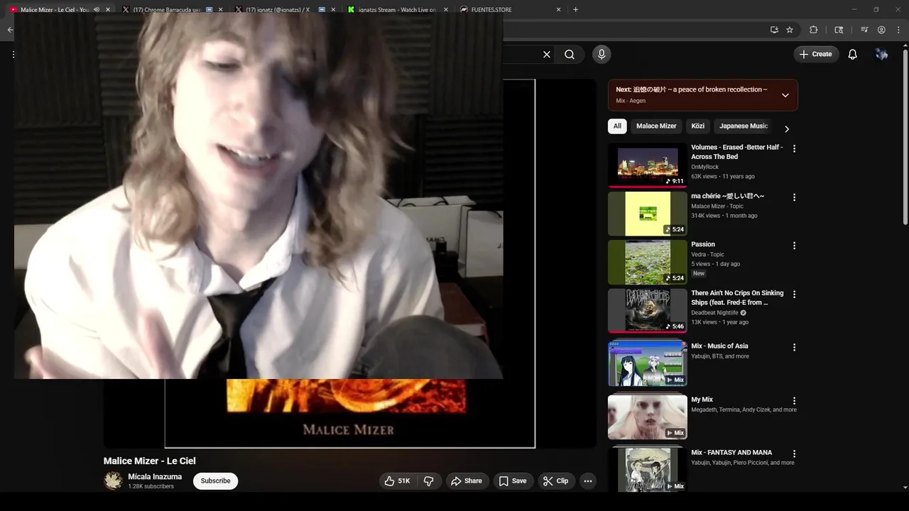Start voice search with microphone icon
The height and width of the screenshot is (511, 909).
[602, 55]
